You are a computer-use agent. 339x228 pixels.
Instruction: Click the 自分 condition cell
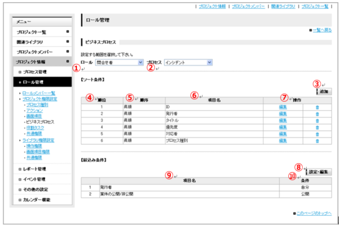(x=305, y=188)
